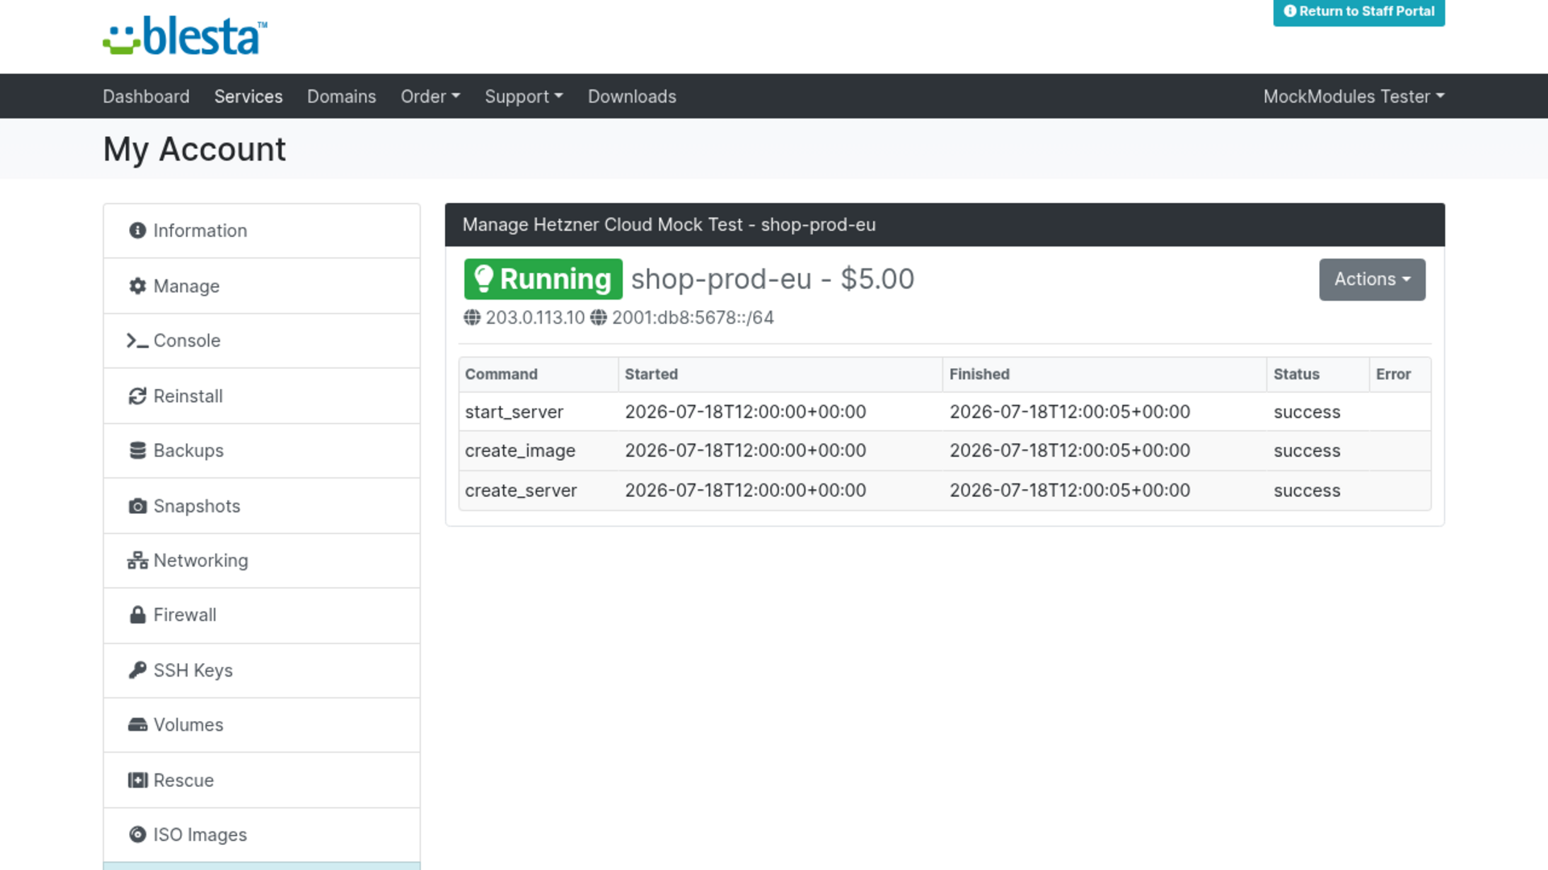Click the globe icon beside IPv6 address

pos(598,317)
